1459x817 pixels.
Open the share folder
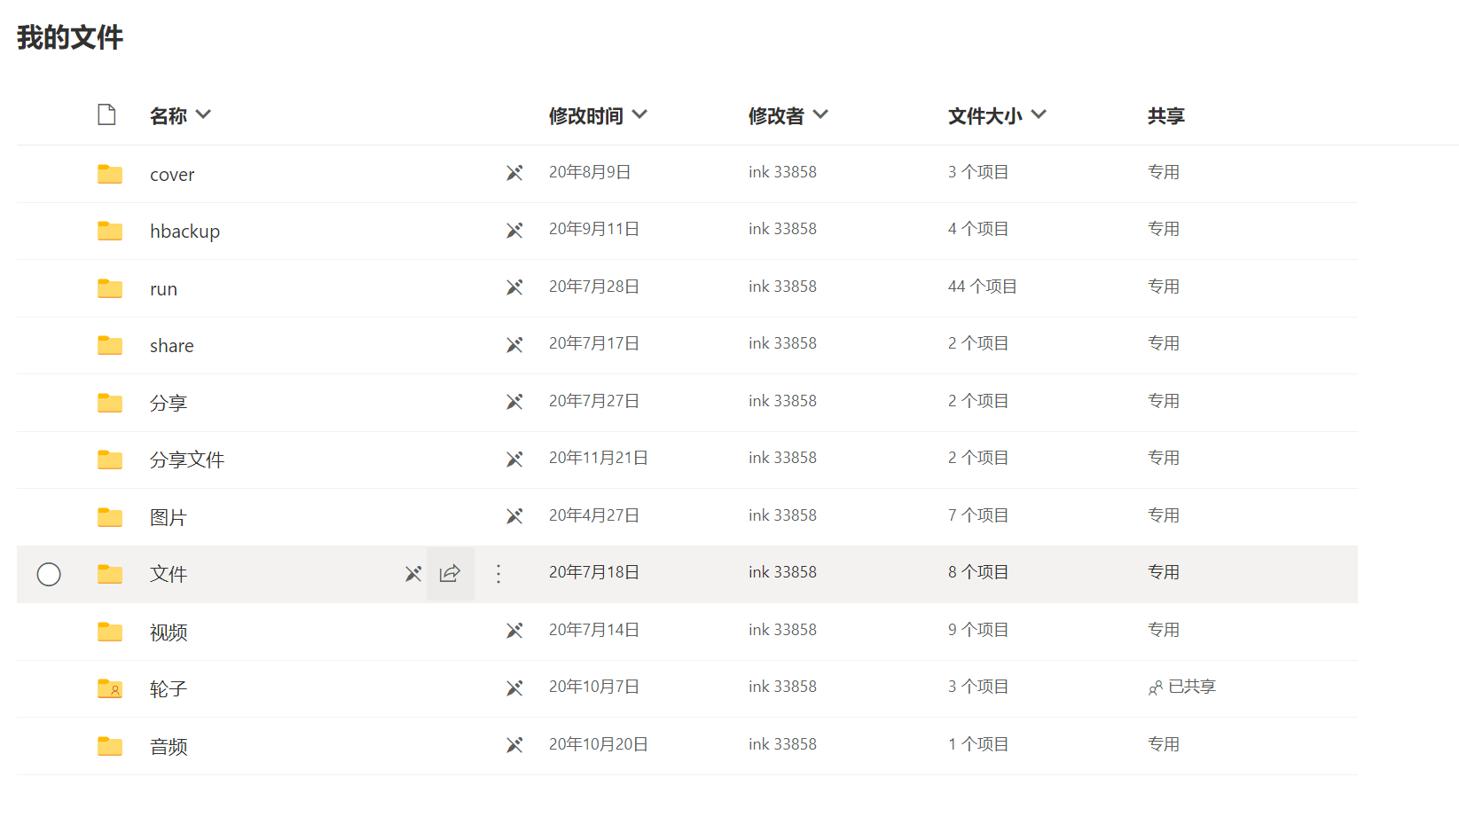171,346
